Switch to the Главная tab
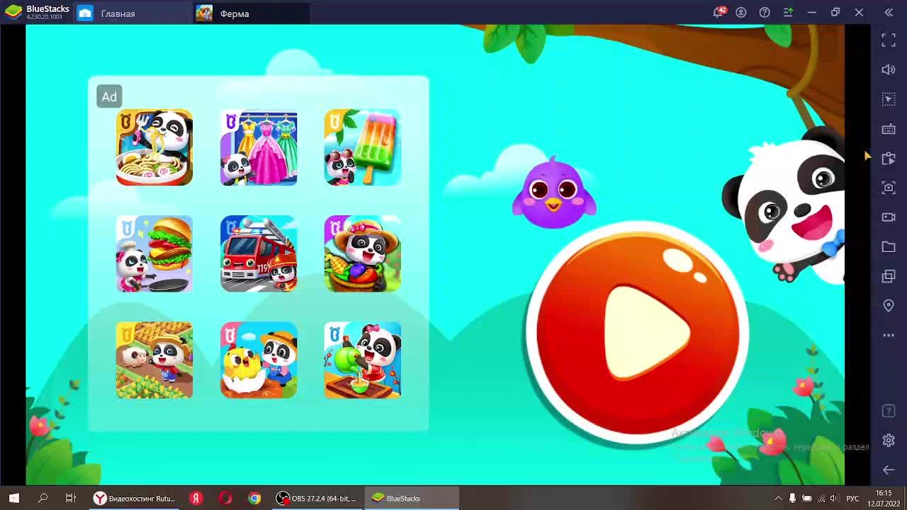Image resolution: width=907 pixels, height=510 pixels. click(118, 13)
